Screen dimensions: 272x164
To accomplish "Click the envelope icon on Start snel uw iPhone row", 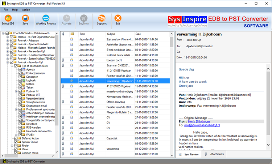I will [x=72, y=39].
